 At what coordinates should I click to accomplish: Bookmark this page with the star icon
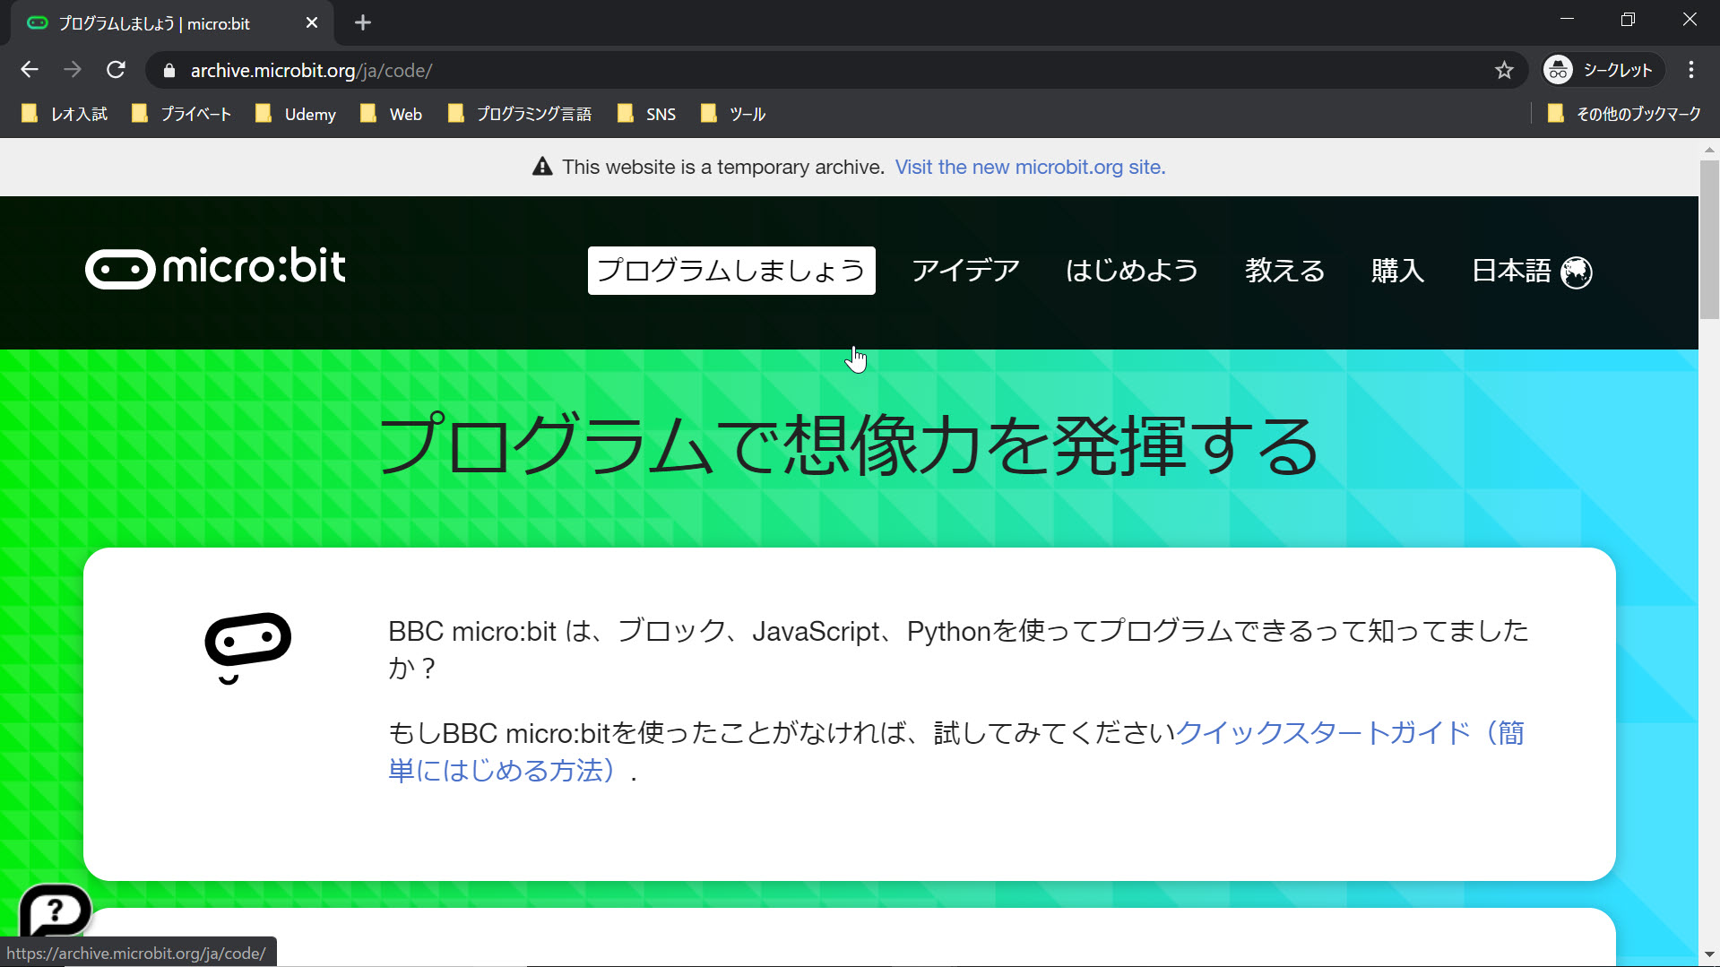pyautogui.click(x=1504, y=70)
